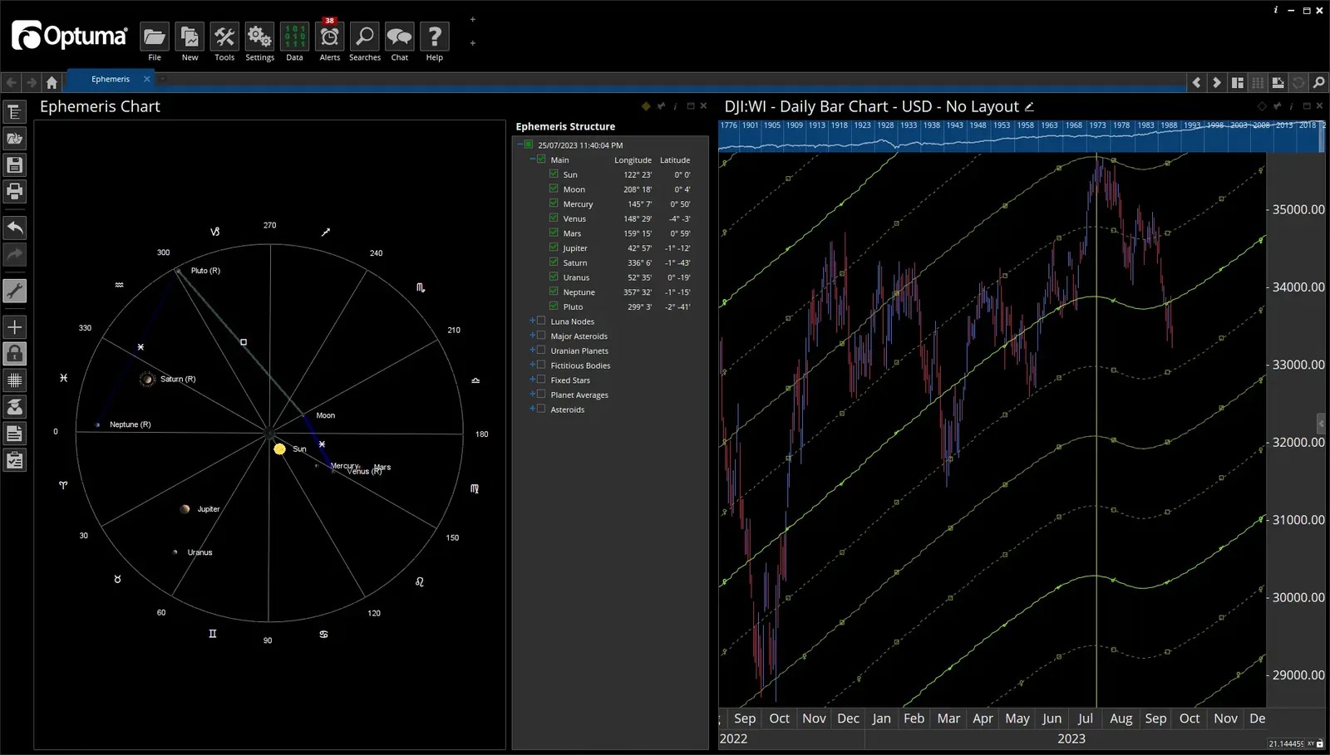
Task: Open the structure panel icon in left sidebar
Action: pyautogui.click(x=14, y=112)
